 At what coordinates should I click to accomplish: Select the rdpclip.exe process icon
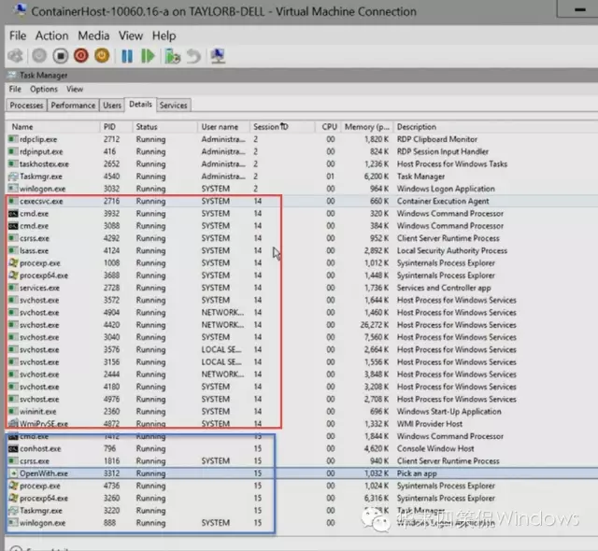coord(13,139)
